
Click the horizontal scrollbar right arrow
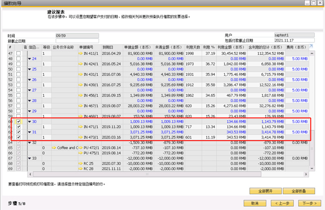(x=306, y=174)
